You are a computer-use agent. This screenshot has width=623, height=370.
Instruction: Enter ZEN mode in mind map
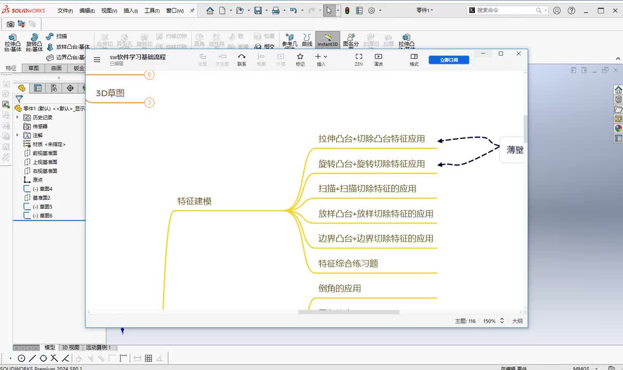pos(359,60)
